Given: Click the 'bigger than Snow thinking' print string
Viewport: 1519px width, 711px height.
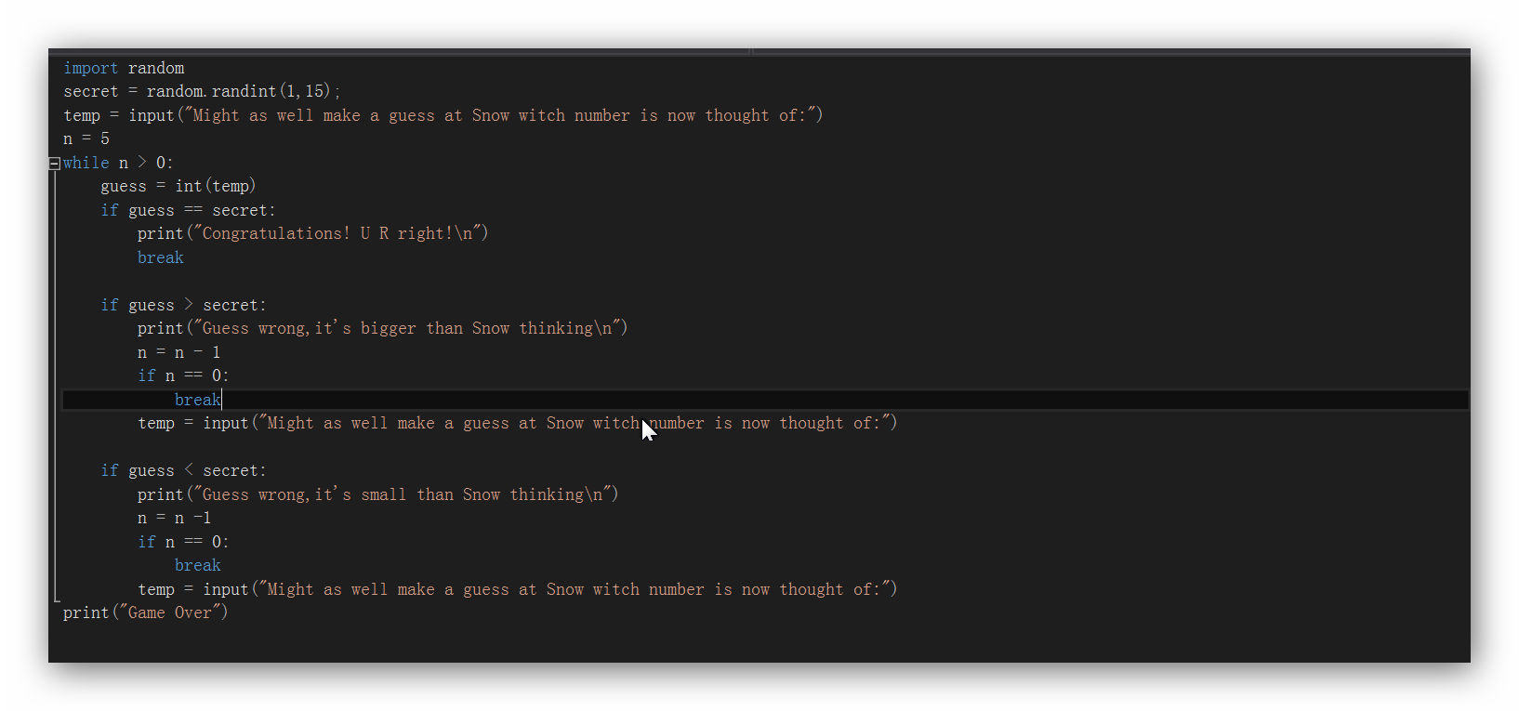Looking at the screenshot, I should [x=407, y=328].
